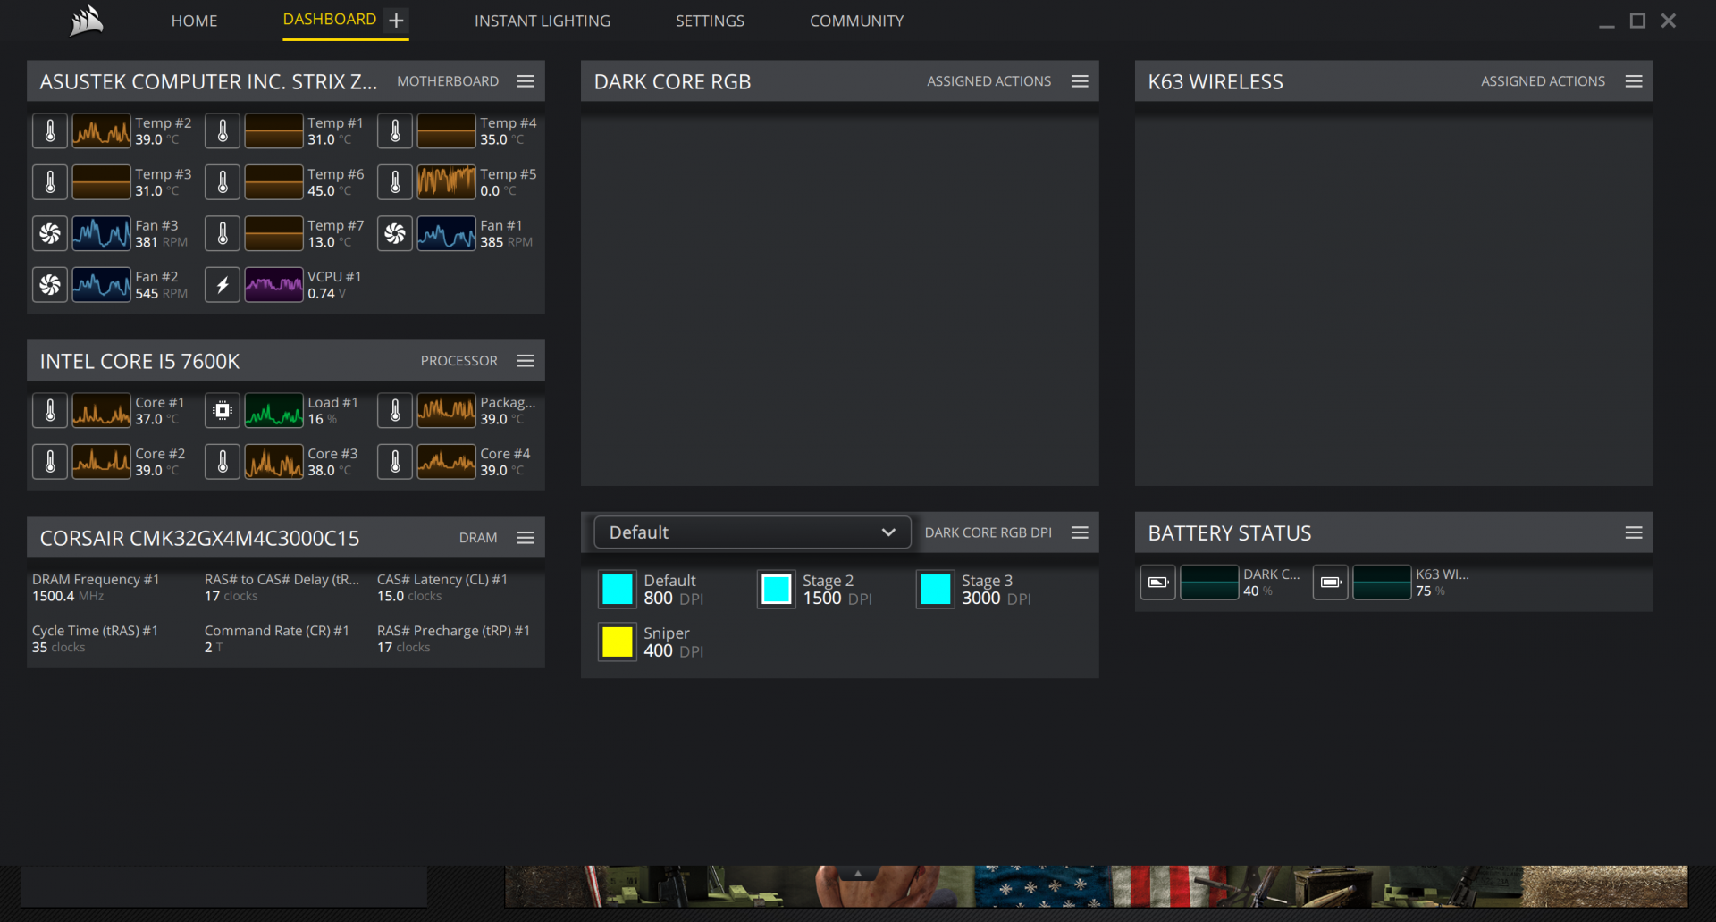The image size is (1716, 922).
Task: Click the Fan #2 fan icon
Action: coord(50,285)
